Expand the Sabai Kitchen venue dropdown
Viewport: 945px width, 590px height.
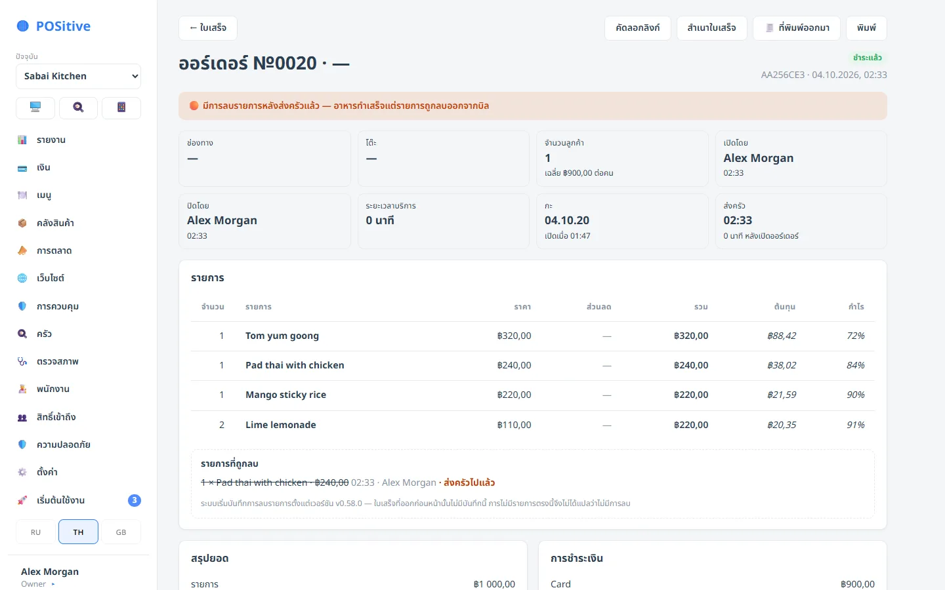click(78, 76)
